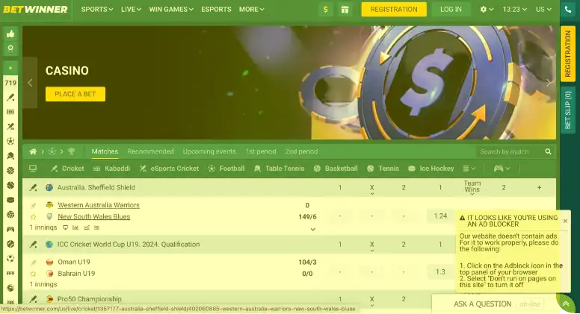This screenshot has height=314, width=580.
Task: Go to home icon in breadcrumb
Action: (x=33, y=151)
